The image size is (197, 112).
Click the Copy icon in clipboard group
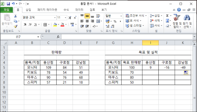(15, 21)
